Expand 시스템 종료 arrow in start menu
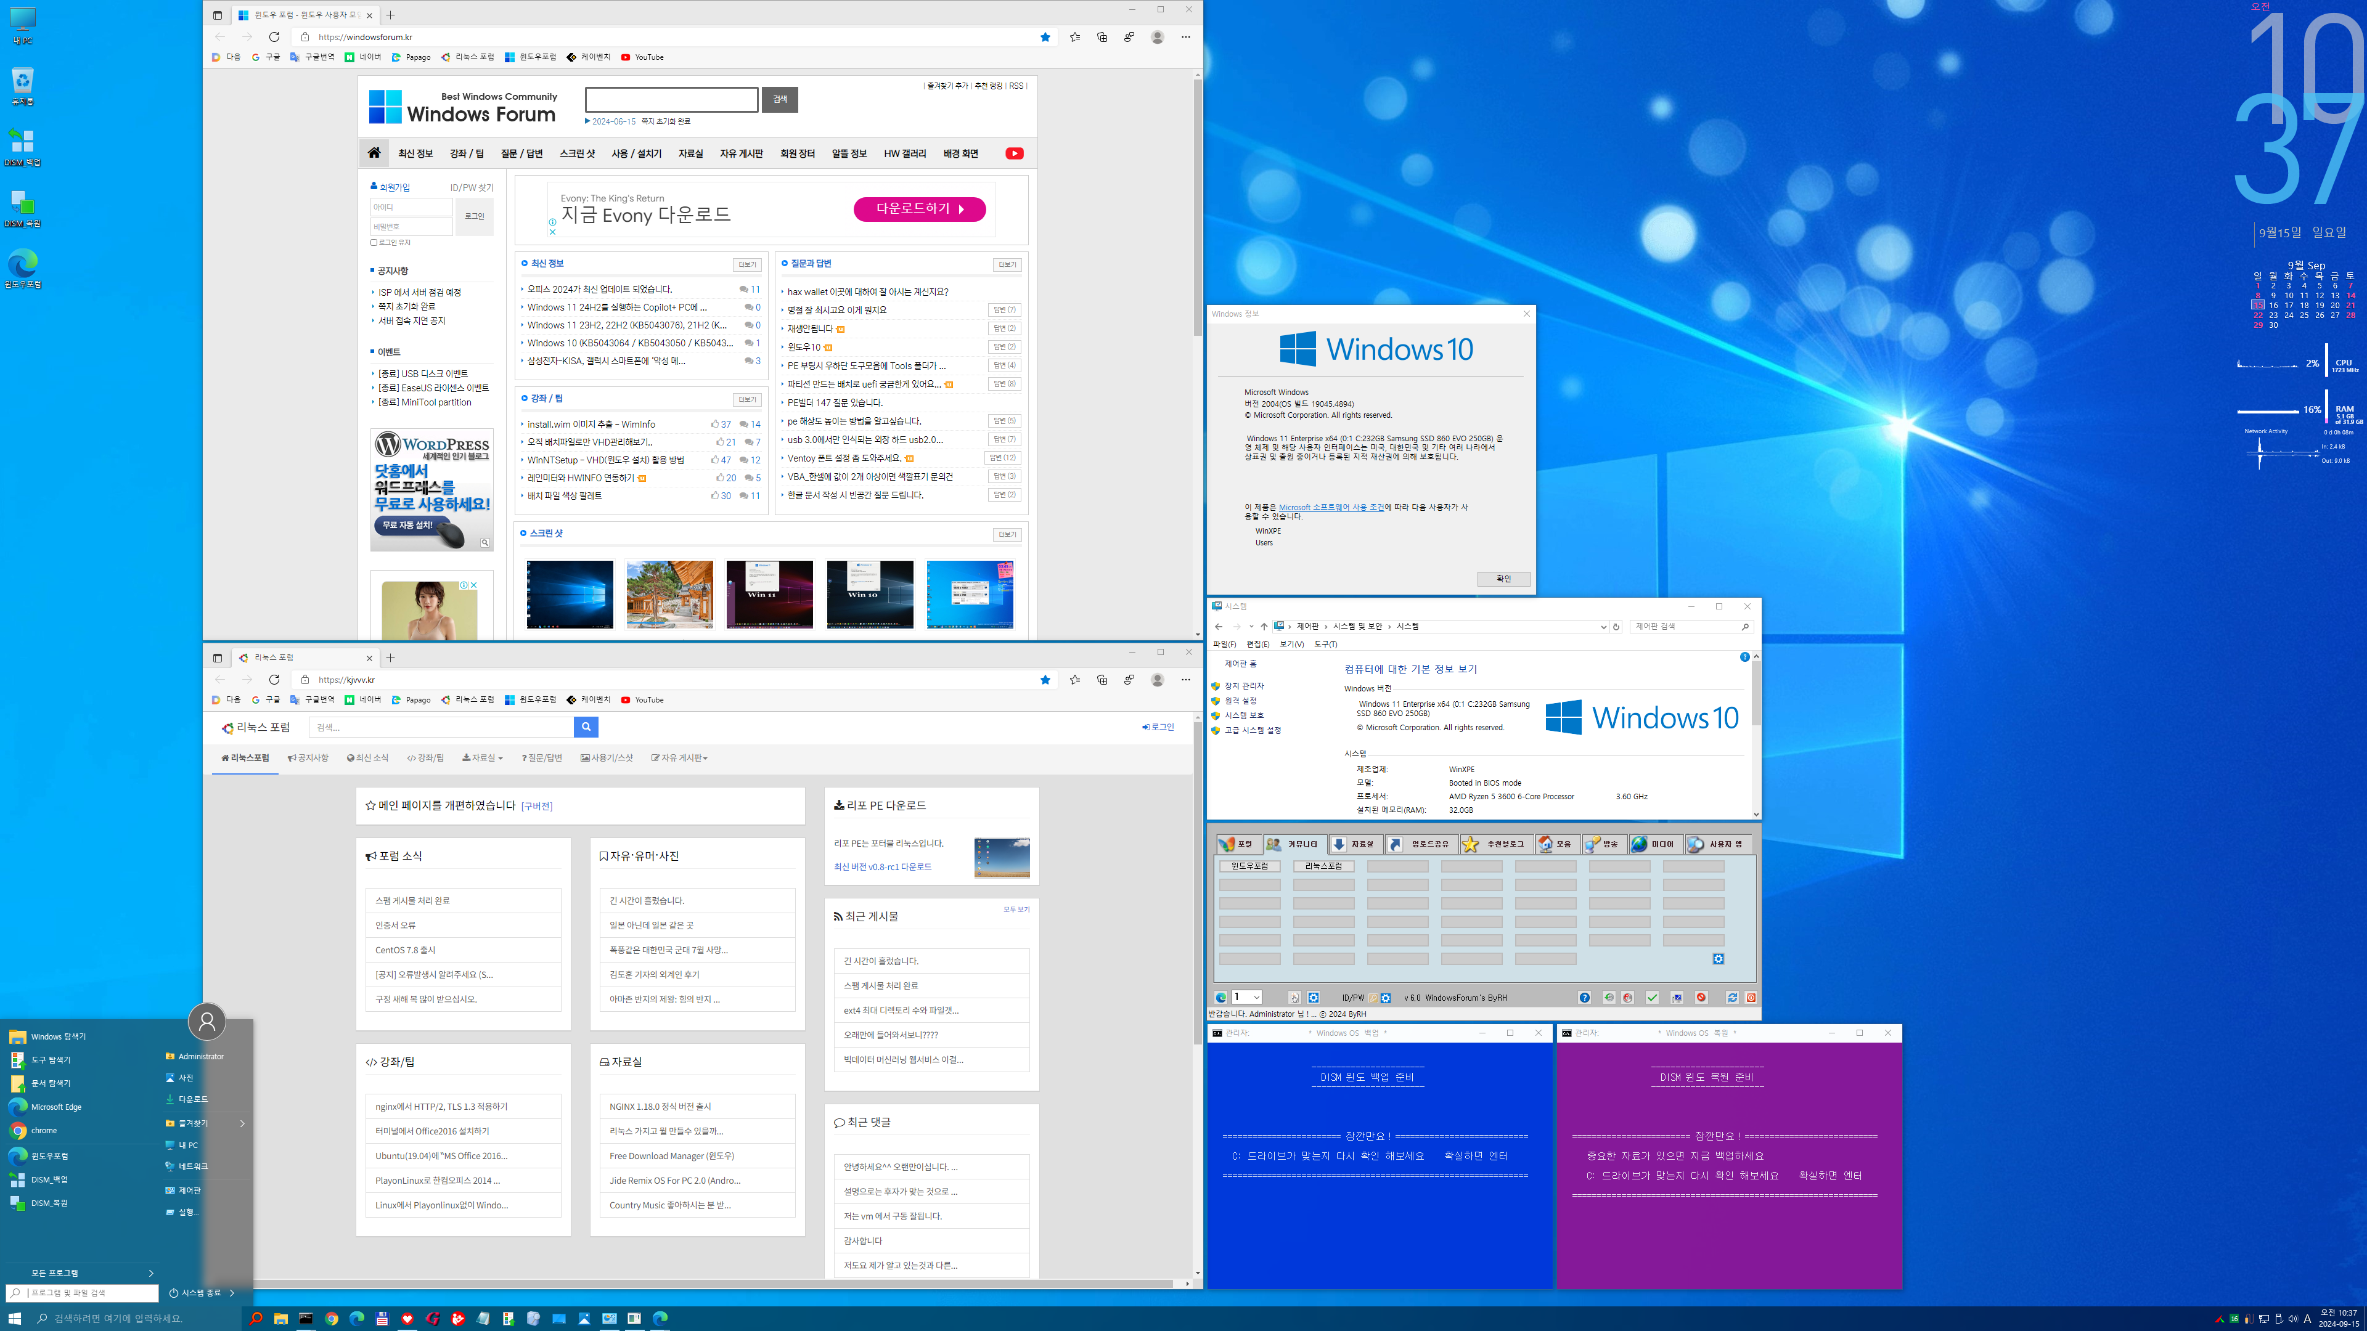 point(232,1292)
